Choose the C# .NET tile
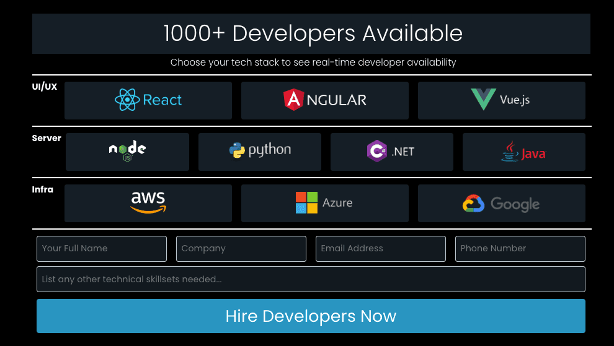The height and width of the screenshot is (346, 614). (x=391, y=152)
